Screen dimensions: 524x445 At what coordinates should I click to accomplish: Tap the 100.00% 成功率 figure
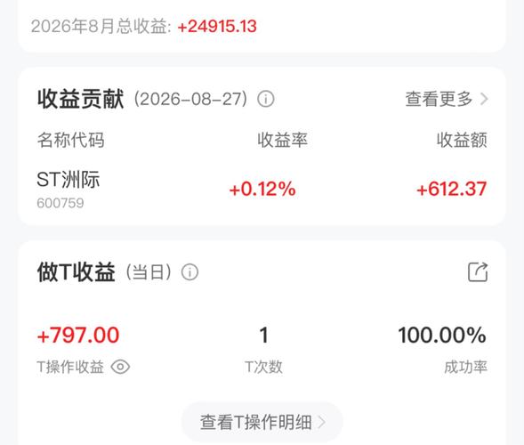click(x=442, y=335)
